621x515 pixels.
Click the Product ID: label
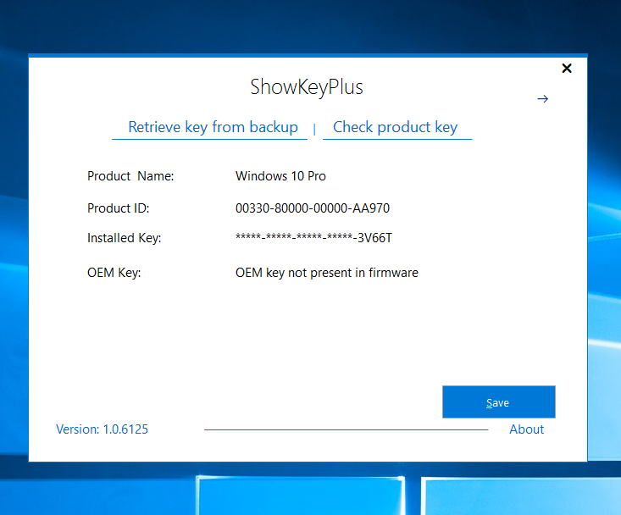pyautogui.click(x=118, y=208)
